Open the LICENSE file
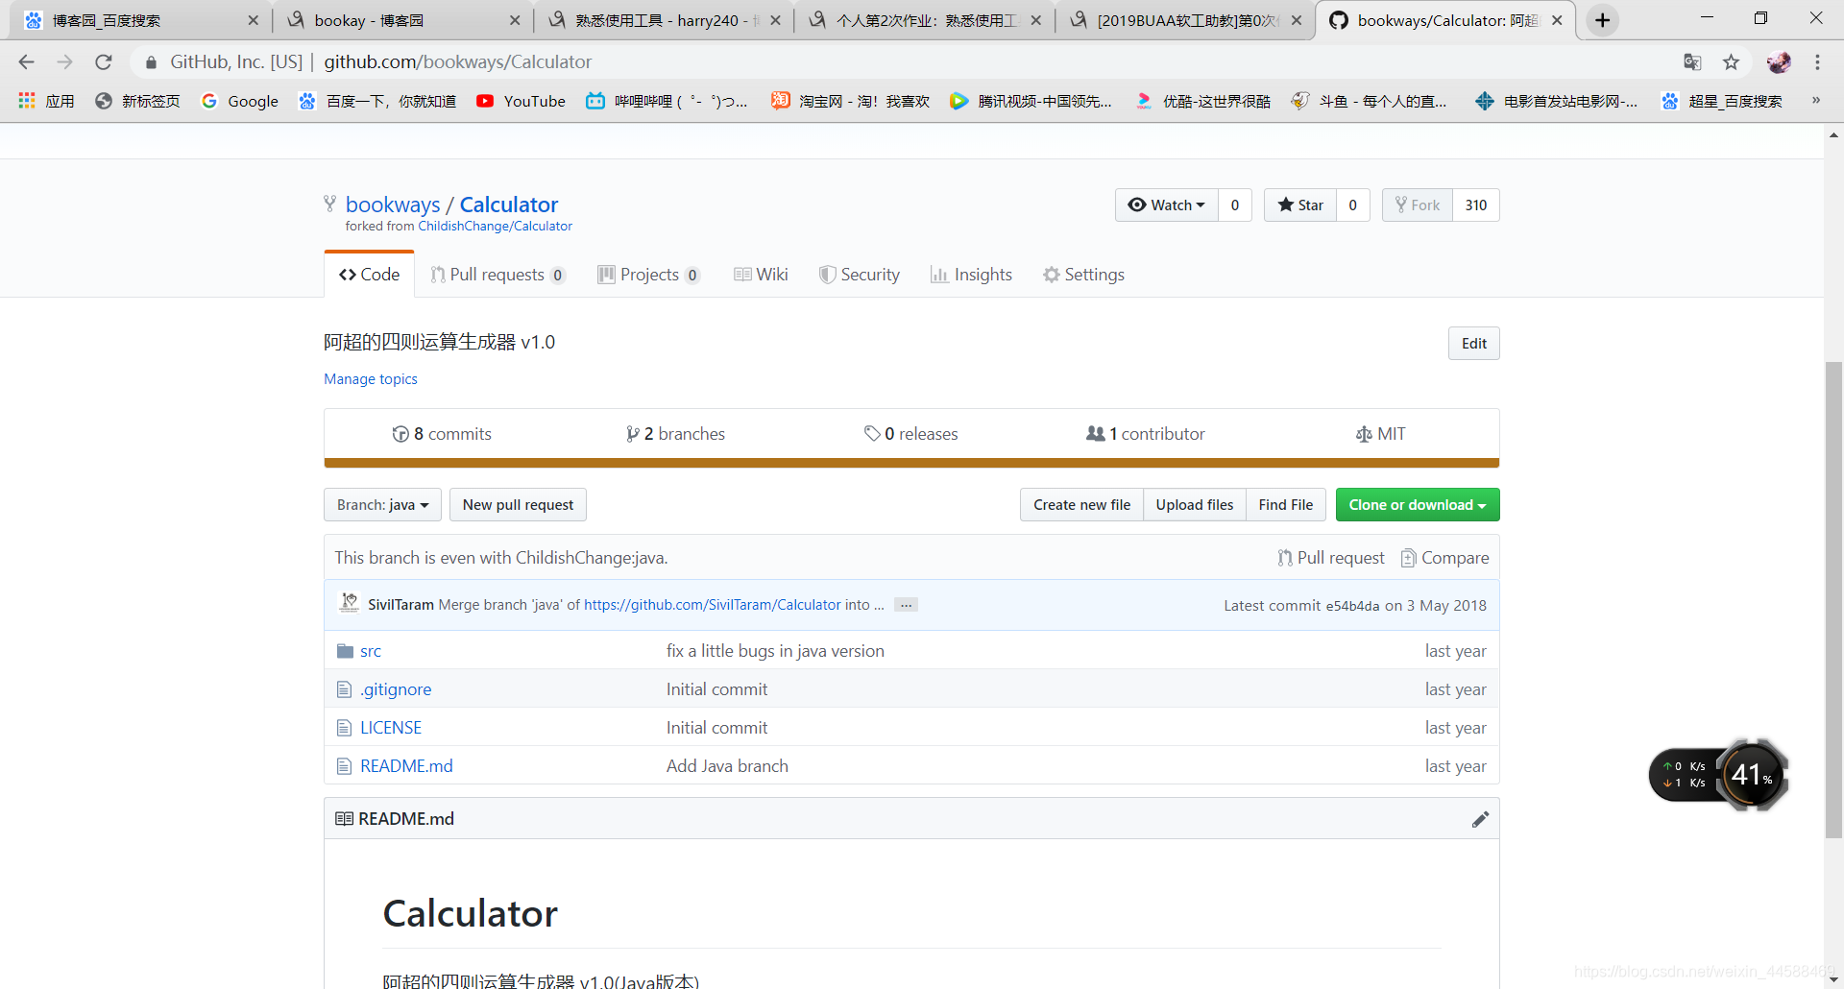 point(391,728)
